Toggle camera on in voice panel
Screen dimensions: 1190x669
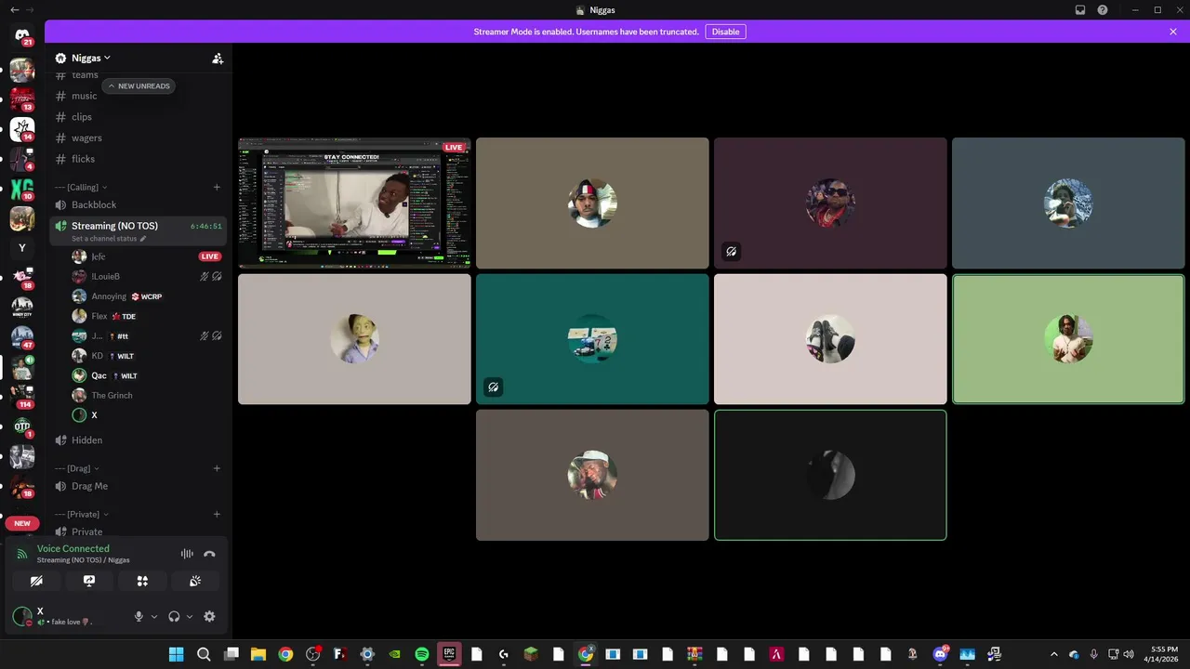[x=36, y=581]
